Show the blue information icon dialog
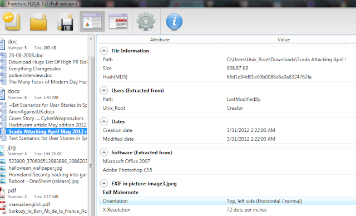Screen dimensions: 356x216 coord(174,22)
